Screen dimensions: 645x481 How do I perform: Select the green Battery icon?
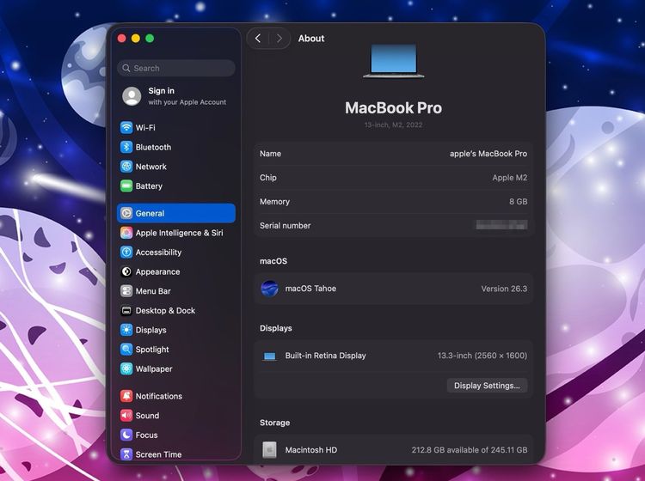coord(126,186)
